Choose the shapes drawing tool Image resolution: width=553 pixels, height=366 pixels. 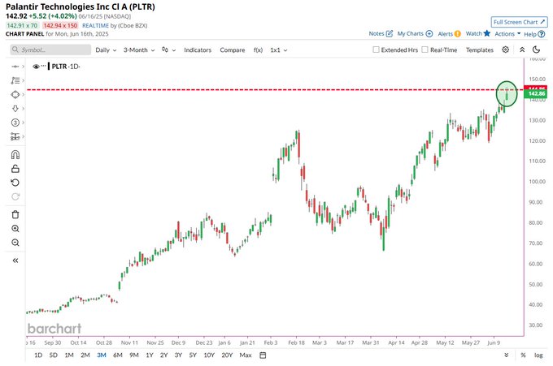[x=15, y=95]
